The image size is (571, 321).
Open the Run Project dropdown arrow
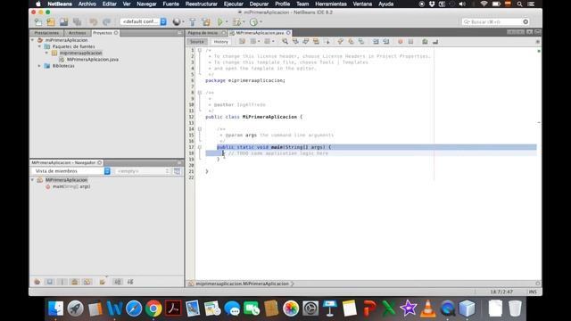(x=227, y=21)
